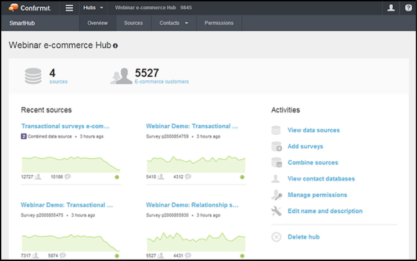This screenshot has height=261, width=417.
Task: Click the Delete hub X icon
Action: click(276, 237)
